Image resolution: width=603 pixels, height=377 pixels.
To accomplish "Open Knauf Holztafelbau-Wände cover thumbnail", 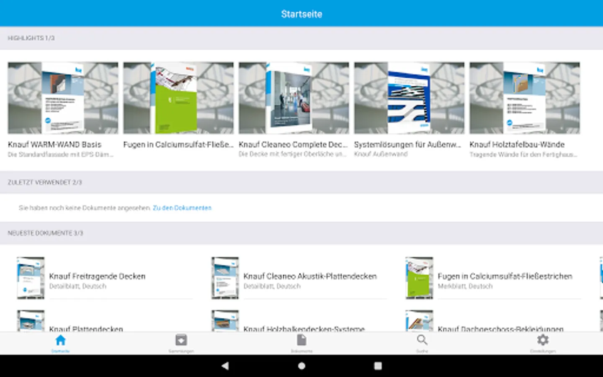I will point(525,98).
